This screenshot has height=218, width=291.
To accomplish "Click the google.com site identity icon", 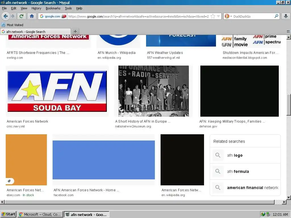I will pos(42,16).
